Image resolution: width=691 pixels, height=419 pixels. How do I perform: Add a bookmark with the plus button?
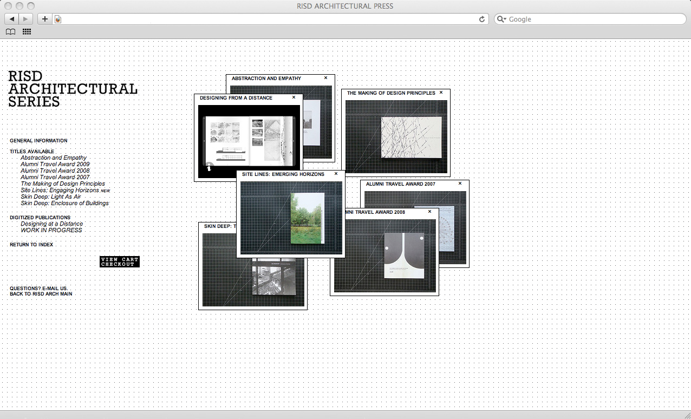tap(44, 19)
